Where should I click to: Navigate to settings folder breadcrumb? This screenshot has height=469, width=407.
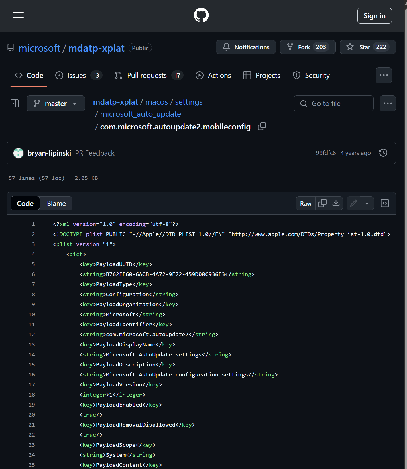point(189,102)
